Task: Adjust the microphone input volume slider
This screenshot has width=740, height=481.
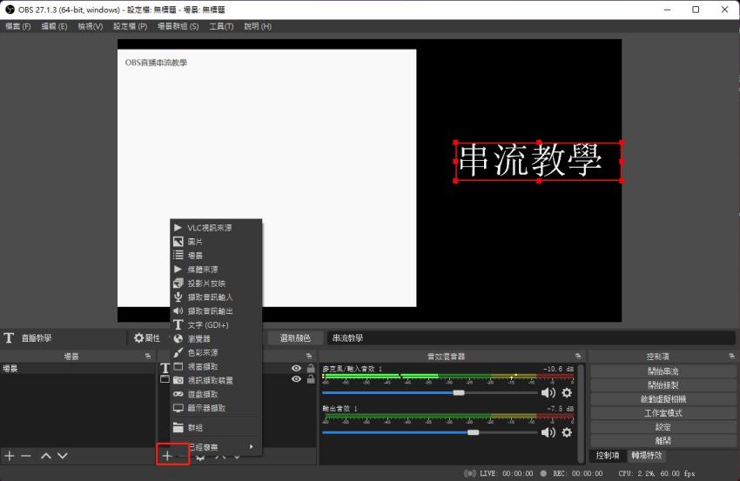Action: (458, 393)
